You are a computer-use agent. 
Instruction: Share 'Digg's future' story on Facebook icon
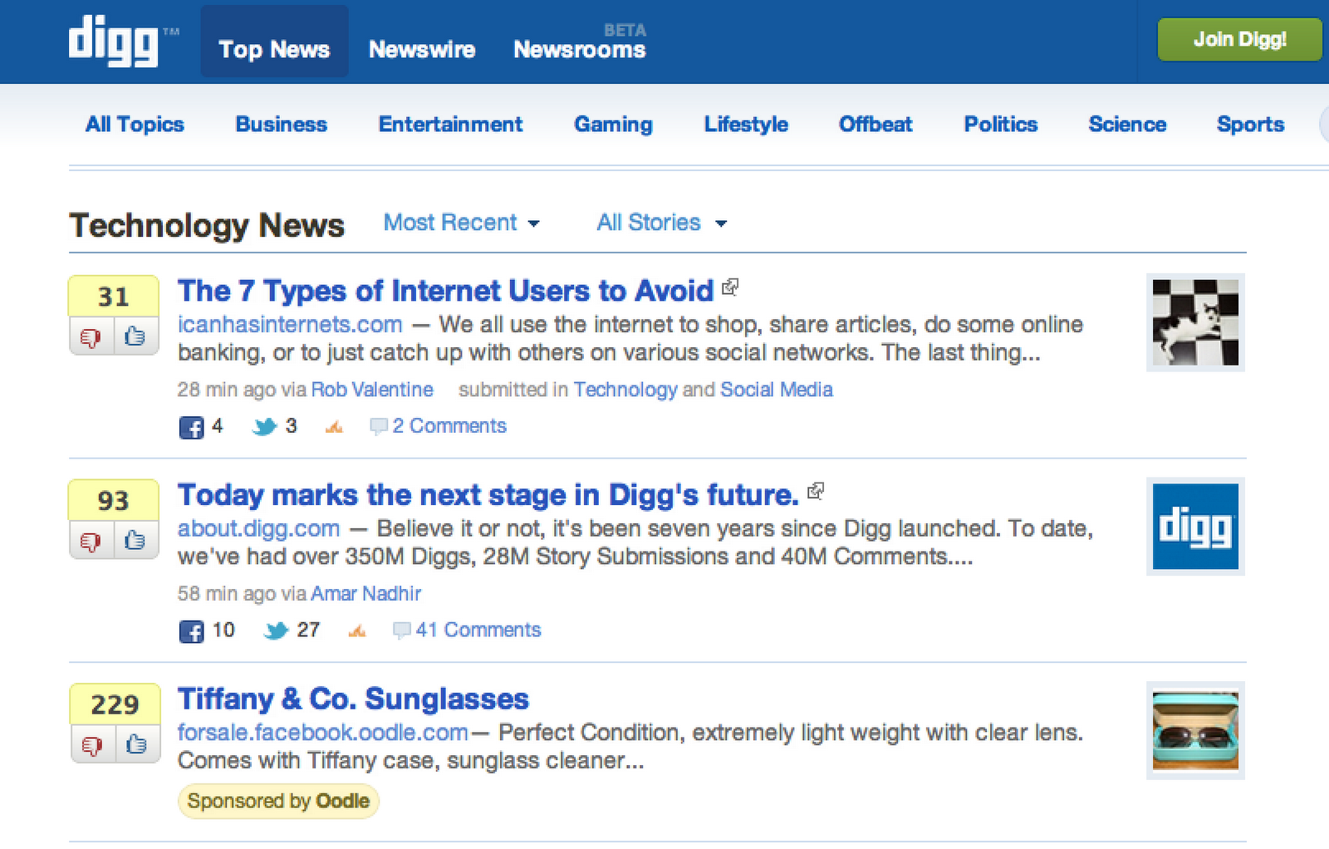click(191, 631)
